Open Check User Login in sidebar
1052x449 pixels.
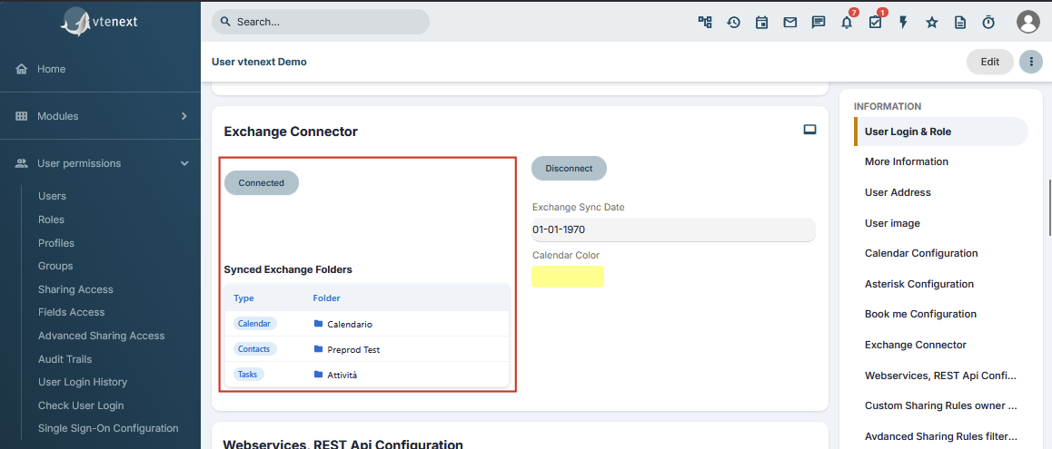tap(81, 405)
